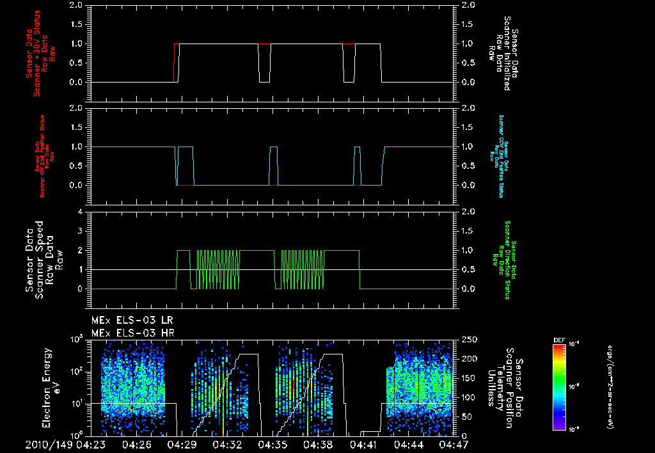Click the 10^-4 color bar maximum label
The image size is (655, 453).
[572, 344]
